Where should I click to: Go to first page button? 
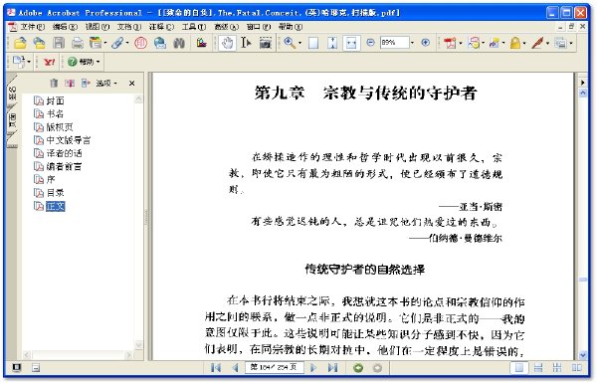click(x=216, y=368)
